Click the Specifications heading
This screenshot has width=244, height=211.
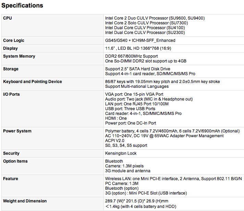tap(22, 5)
